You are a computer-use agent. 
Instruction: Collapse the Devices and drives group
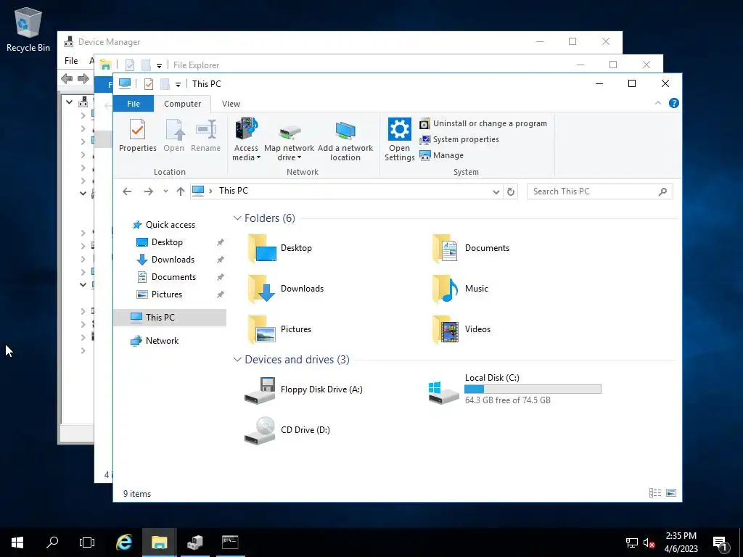237,360
